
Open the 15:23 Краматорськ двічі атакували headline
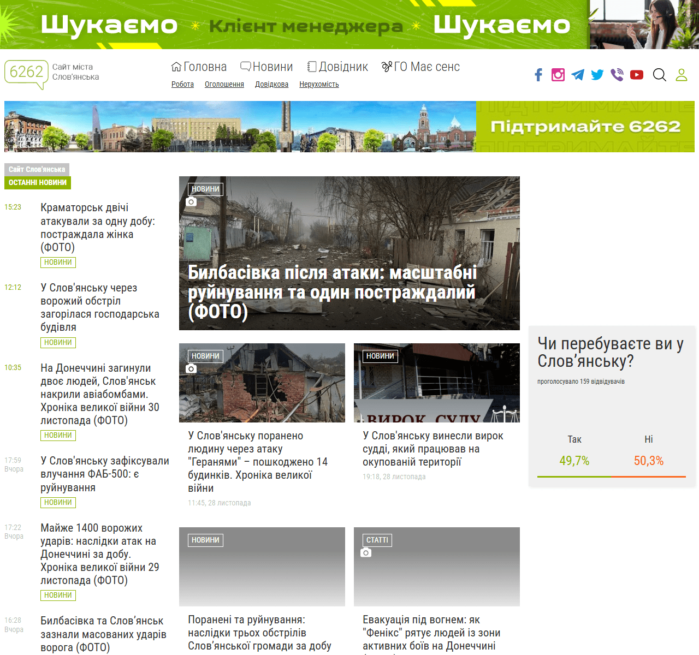(x=98, y=227)
